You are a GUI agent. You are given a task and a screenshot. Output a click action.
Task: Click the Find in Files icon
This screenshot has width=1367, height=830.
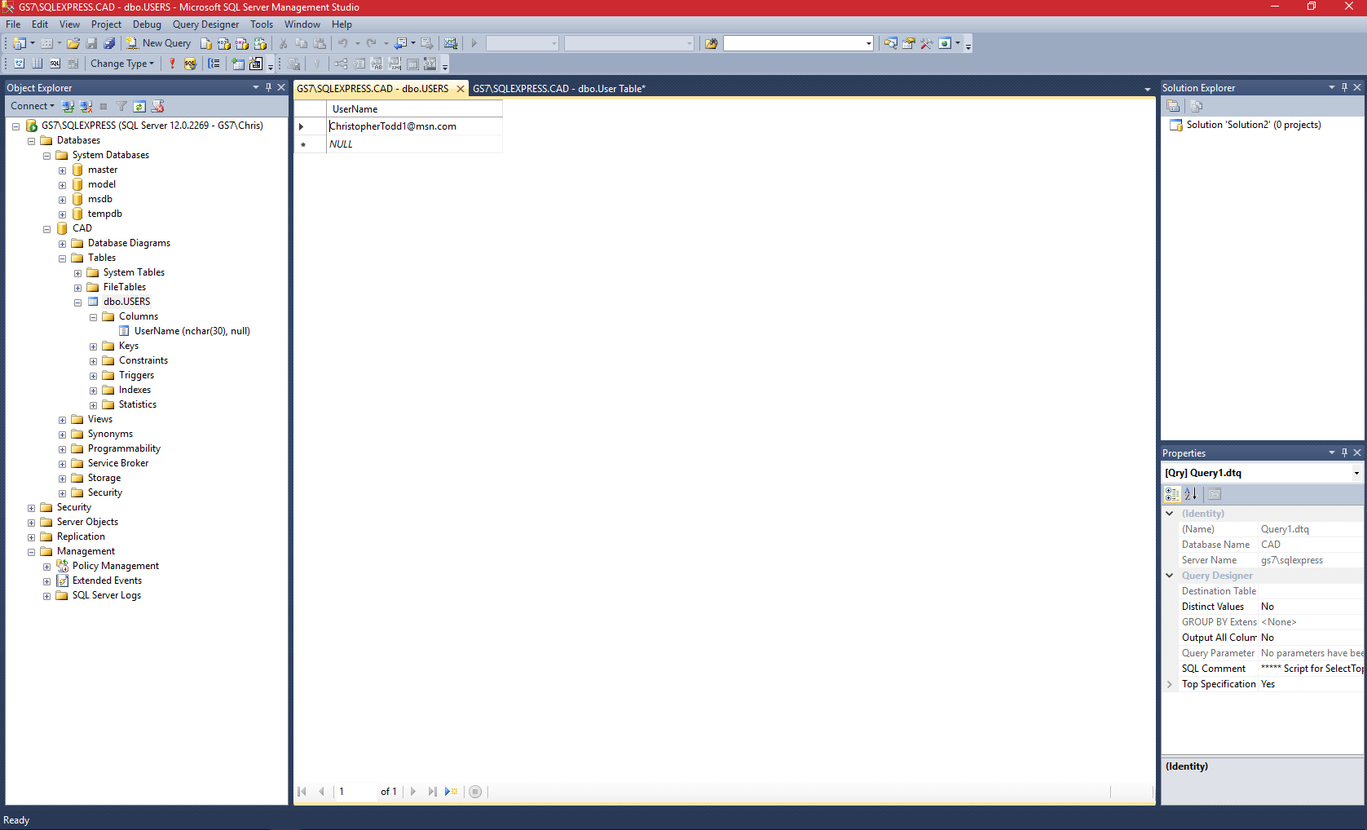click(711, 43)
